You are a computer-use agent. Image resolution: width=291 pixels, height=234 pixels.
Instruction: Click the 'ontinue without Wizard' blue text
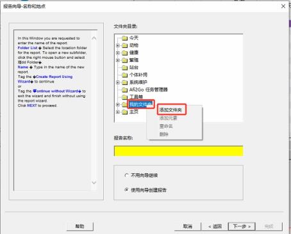click(58, 91)
